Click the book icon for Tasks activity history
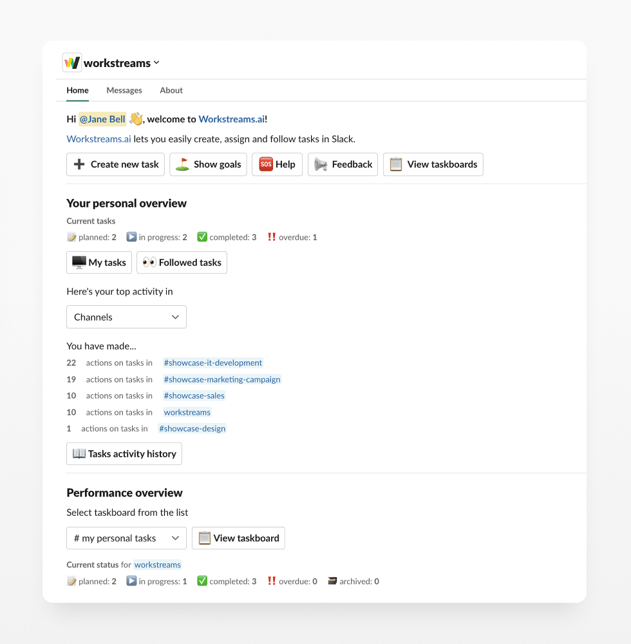The image size is (631, 644). [79, 453]
